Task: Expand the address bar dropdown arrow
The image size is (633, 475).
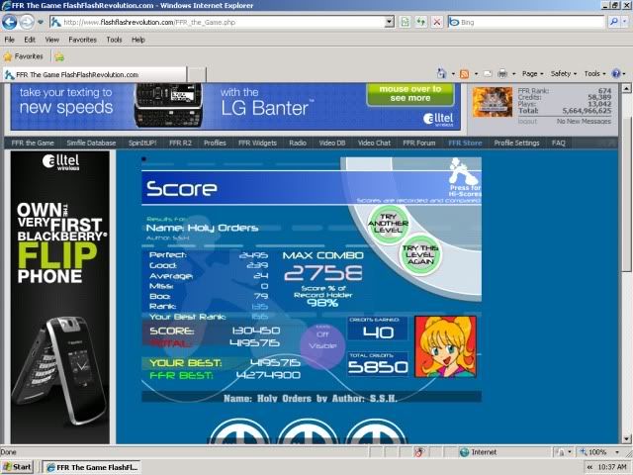Action: 390,21
